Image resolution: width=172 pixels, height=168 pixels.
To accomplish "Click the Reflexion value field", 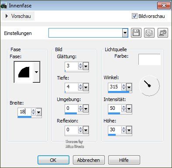I will 71,129.
